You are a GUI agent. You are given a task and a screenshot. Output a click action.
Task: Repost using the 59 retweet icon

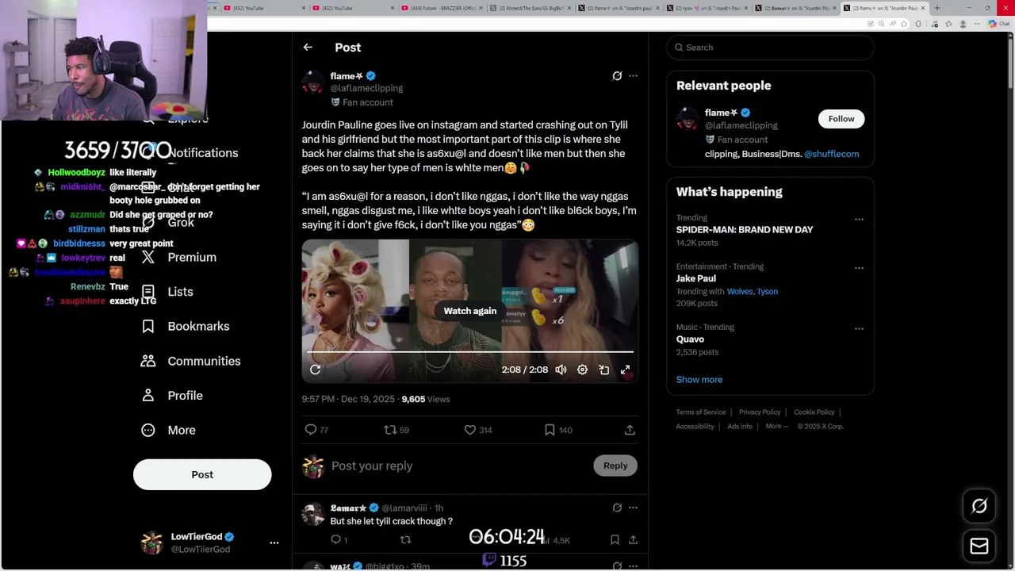pyautogui.click(x=396, y=430)
